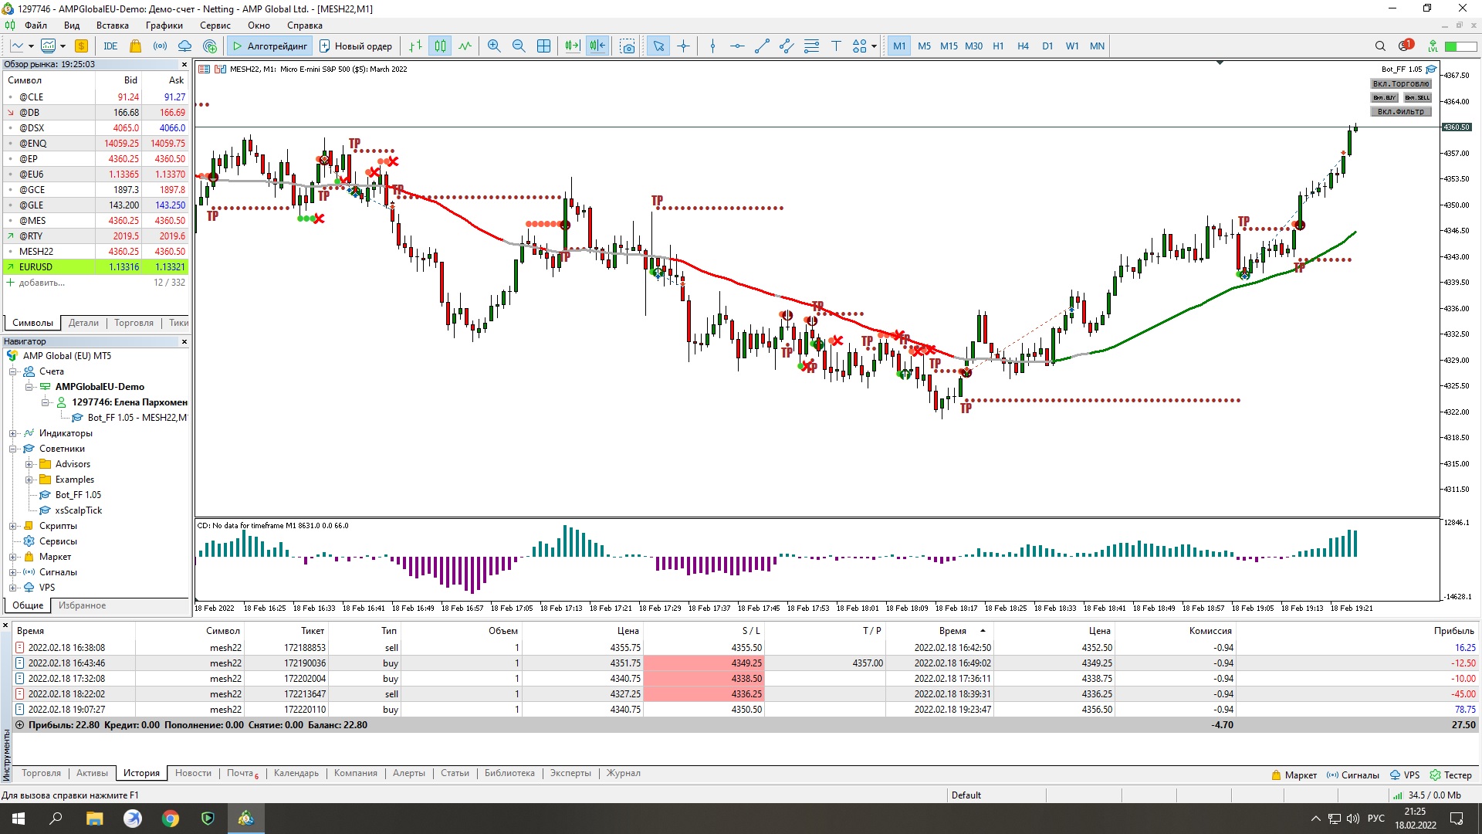Open the objects shapes dropdown arrow

point(874,46)
